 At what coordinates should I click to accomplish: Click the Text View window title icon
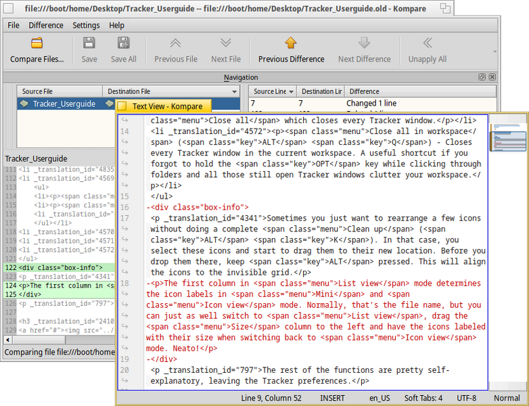122,106
